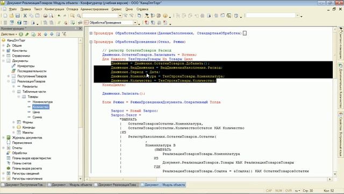The height and width of the screenshot is (194, 344).
Task: Expand the Регистры накопления node
Action: point(4,178)
